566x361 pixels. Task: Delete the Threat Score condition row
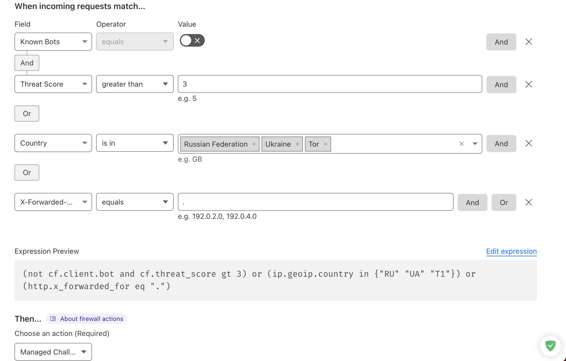(529, 84)
